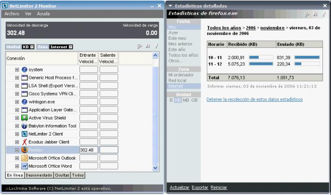Screen dimensions: 331x195
Task: Click the Microsoft Office Outlook icon
Action: pyautogui.click(x=25, y=158)
